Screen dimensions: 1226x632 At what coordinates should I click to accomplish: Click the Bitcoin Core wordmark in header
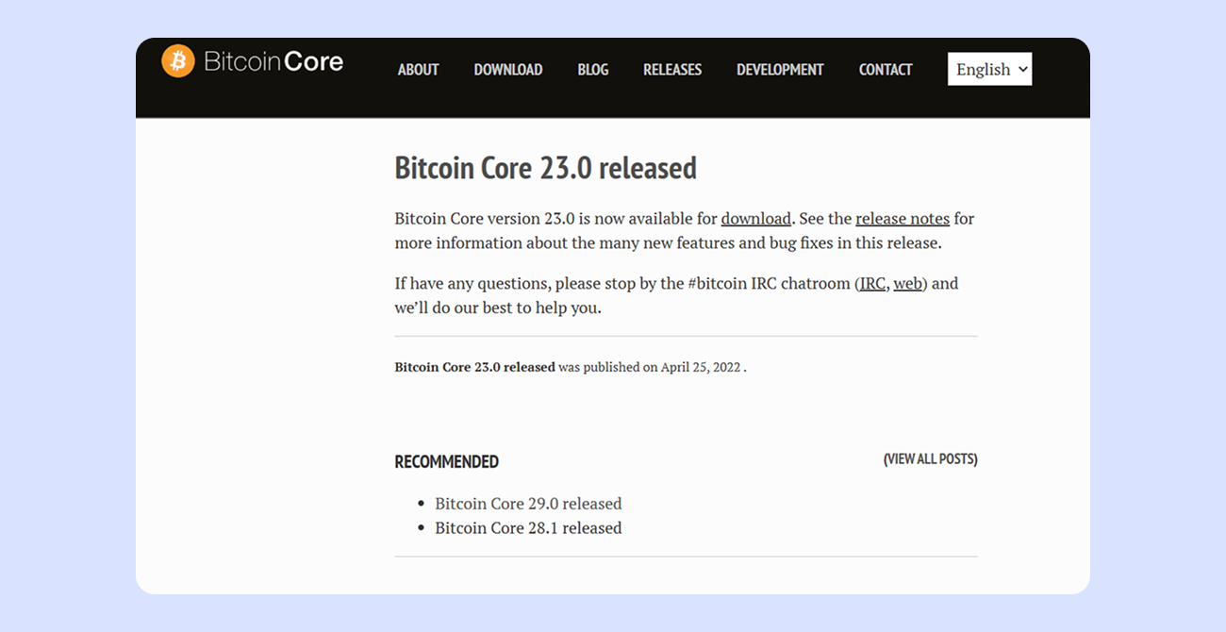(x=273, y=62)
